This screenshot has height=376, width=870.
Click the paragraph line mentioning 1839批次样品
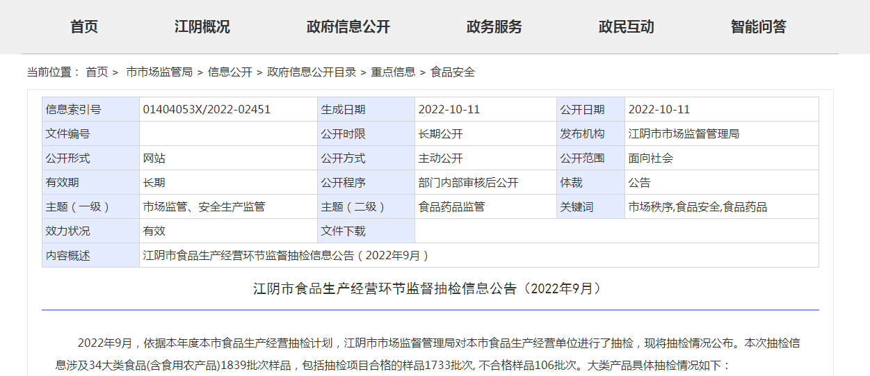[394, 366]
